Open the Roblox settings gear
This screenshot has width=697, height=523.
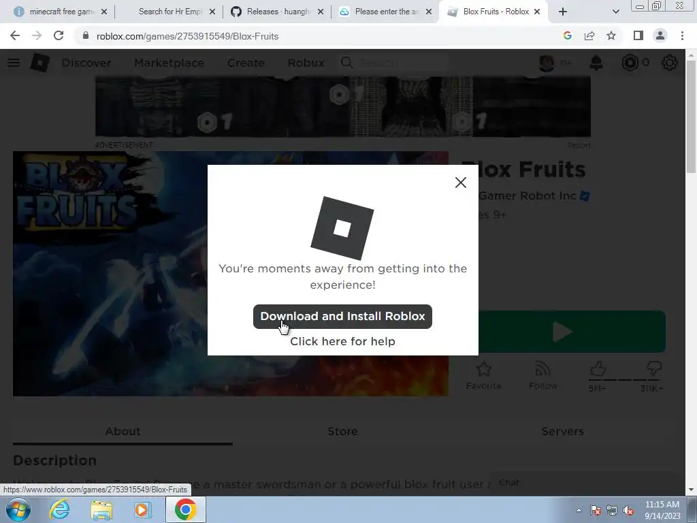670,63
